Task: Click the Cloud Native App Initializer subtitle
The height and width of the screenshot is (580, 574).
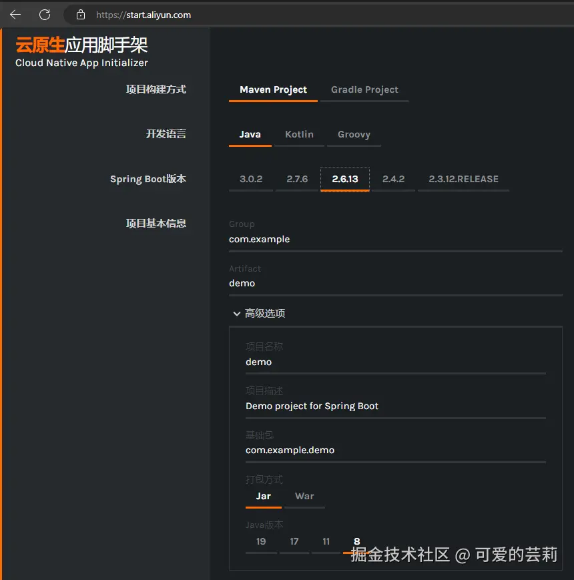Action: point(81,63)
